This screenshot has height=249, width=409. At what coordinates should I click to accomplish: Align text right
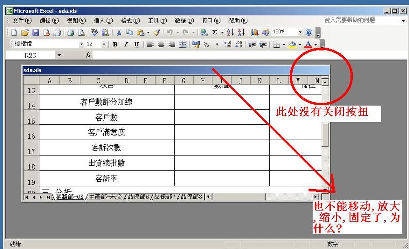[x=172, y=44]
